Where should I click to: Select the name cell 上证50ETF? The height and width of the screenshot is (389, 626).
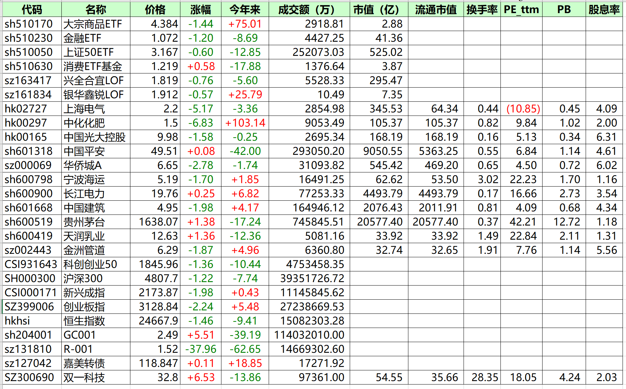click(x=96, y=52)
